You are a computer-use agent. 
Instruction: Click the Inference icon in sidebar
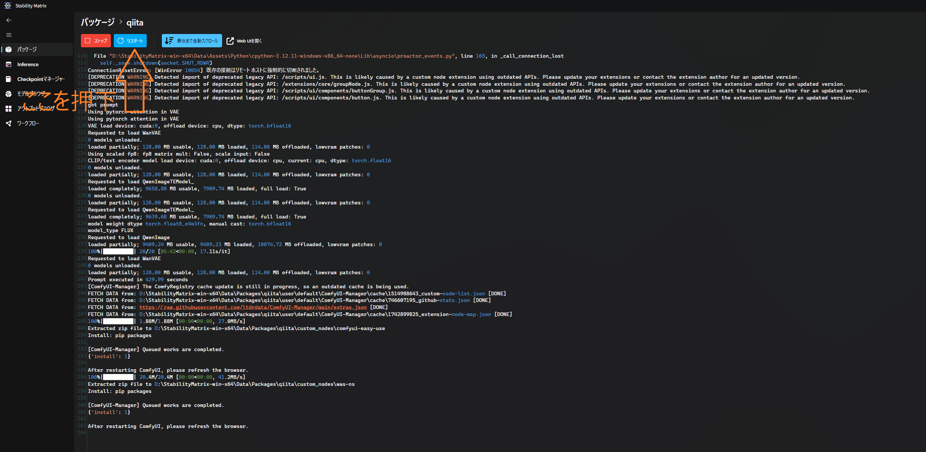(8, 64)
